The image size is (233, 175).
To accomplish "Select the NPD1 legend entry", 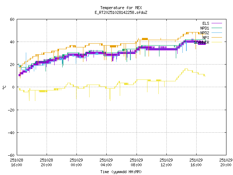I will tap(205, 28).
